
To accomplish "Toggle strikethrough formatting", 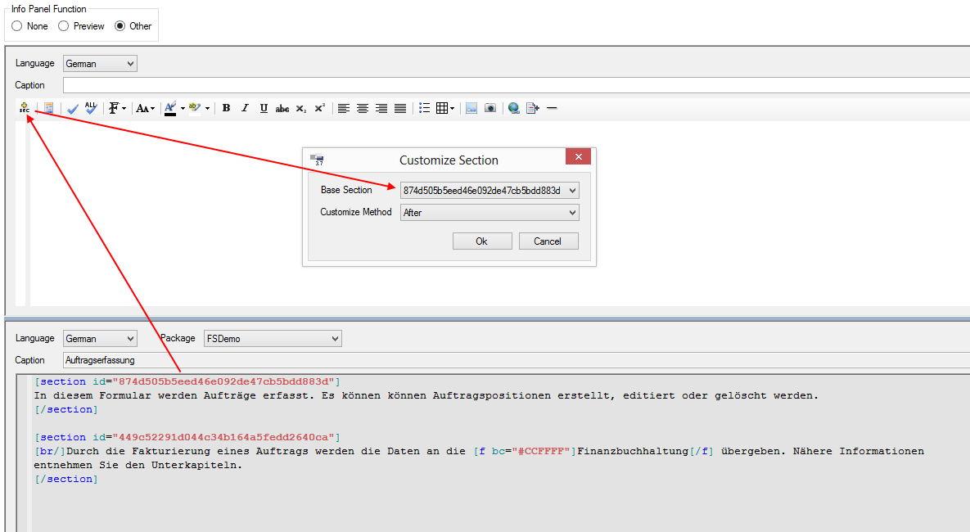I will (282, 108).
